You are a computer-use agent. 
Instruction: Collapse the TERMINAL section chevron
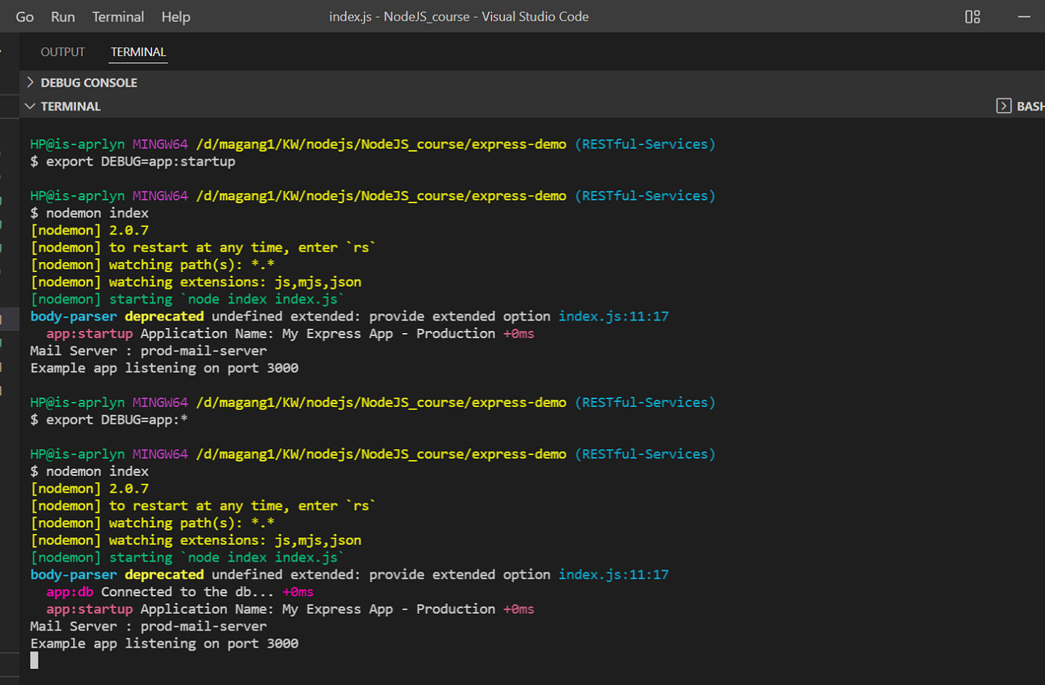29,105
